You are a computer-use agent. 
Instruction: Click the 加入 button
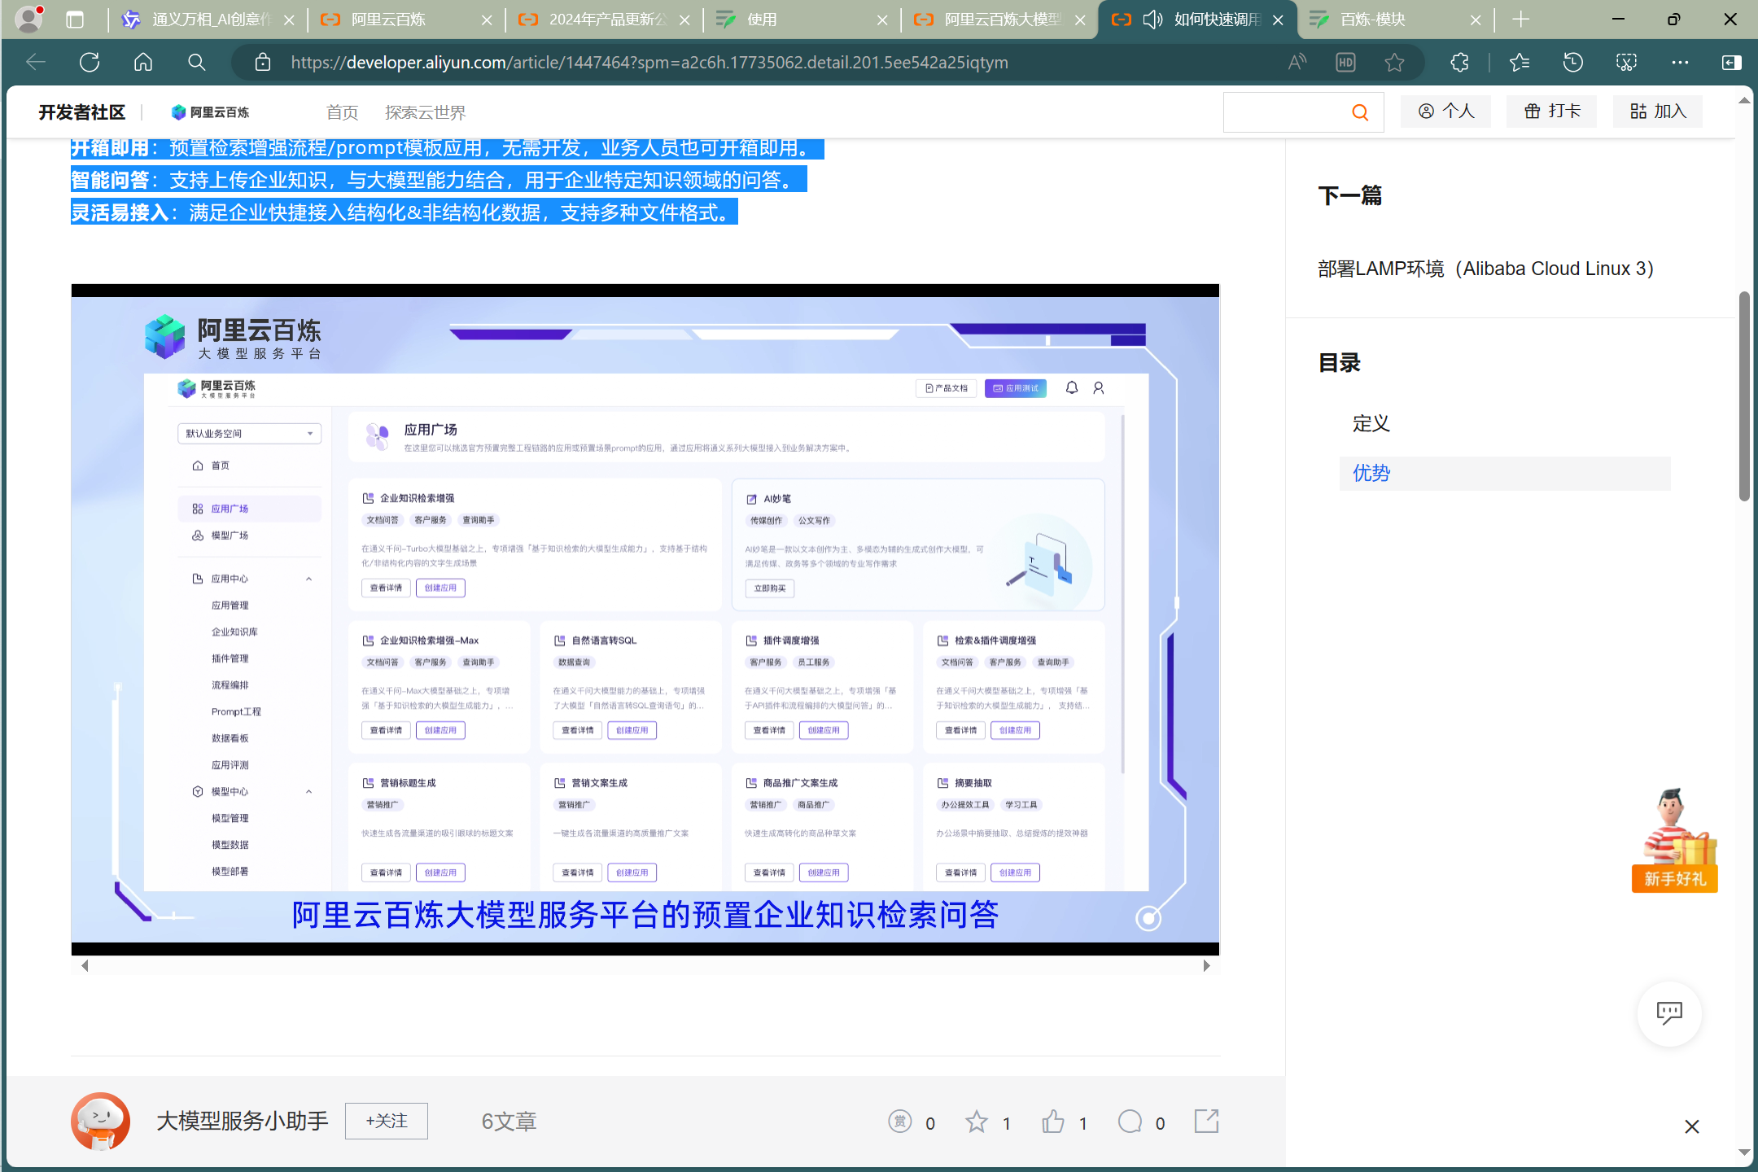(x=1657, y=112)
